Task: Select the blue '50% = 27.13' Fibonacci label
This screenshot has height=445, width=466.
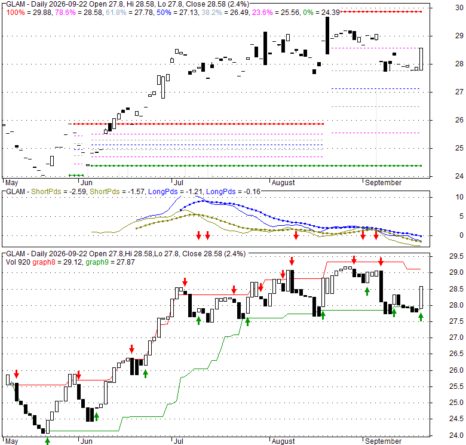Action: tap(177, 13)
